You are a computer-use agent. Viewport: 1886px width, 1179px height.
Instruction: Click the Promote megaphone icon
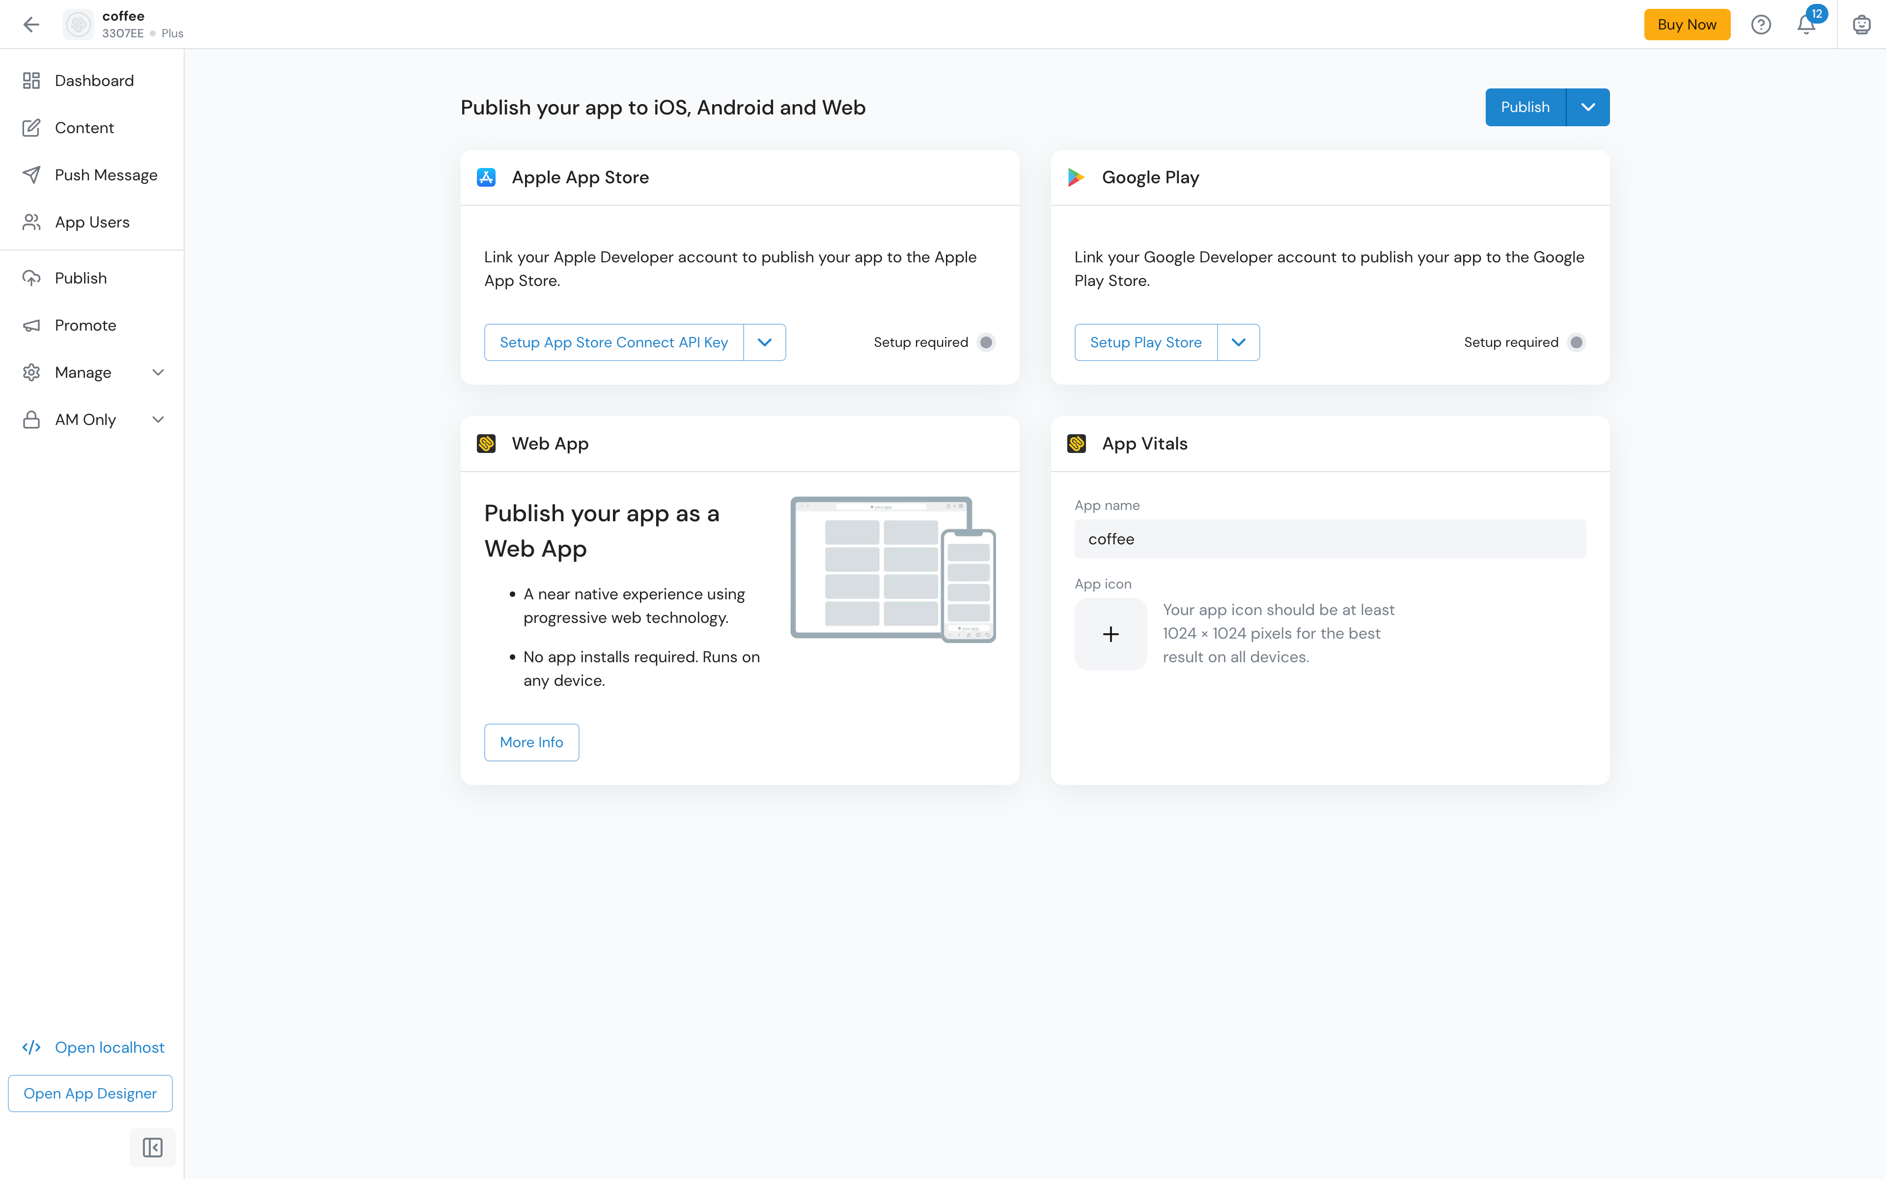(x=31, y=325)
